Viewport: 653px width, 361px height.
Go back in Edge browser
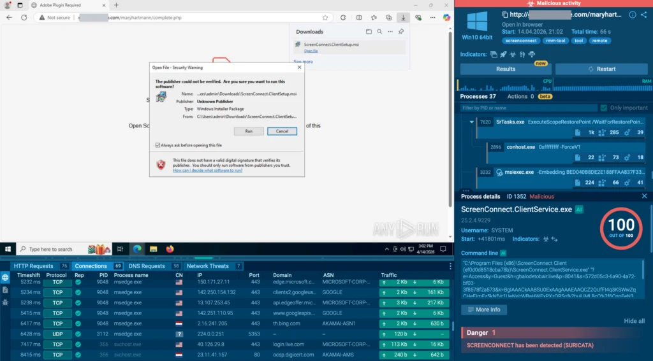(x=9, y=17)
